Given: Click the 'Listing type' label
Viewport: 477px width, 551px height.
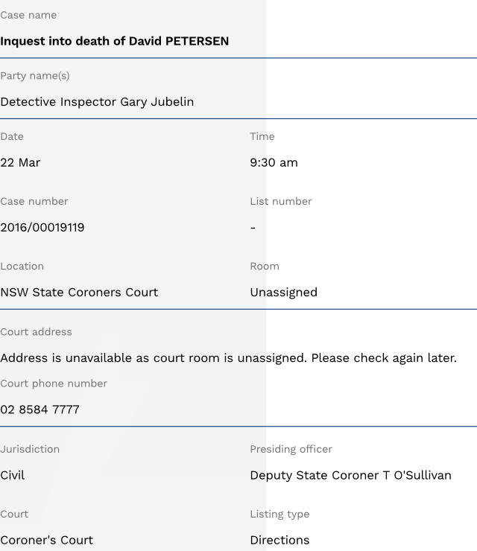Looking at the screenshot, I should coord(279,514).
